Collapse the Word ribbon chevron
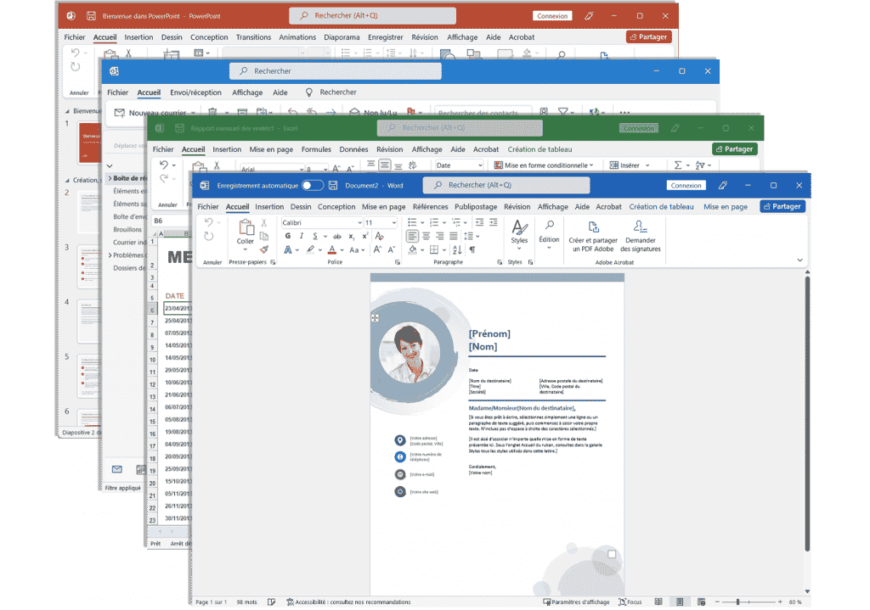Screen dimensions: 870x610 pos(799,260)
